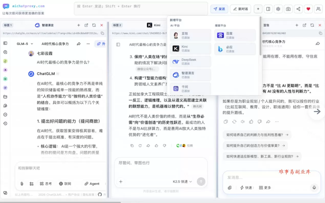325x203 pixels.
Task: Thumbs down the Kimi answer
Action: [164, 146]
